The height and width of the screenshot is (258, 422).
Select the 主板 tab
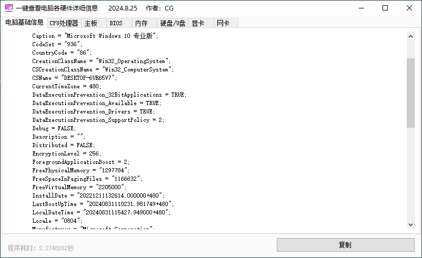91,23
